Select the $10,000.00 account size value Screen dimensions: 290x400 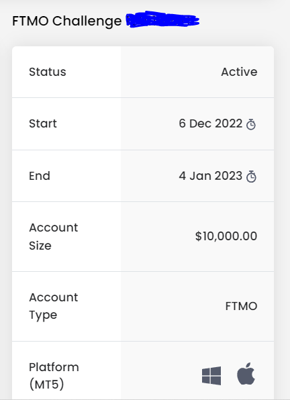pyautogui.click(x=226, y=236)
